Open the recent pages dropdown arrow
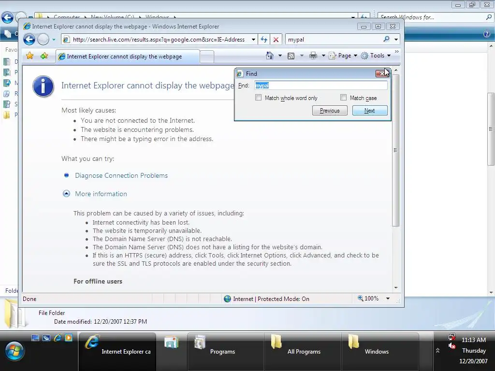 (x=54, y=40)
